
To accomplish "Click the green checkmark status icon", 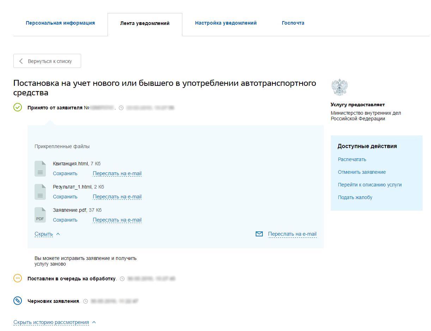I will coord(18,107).
